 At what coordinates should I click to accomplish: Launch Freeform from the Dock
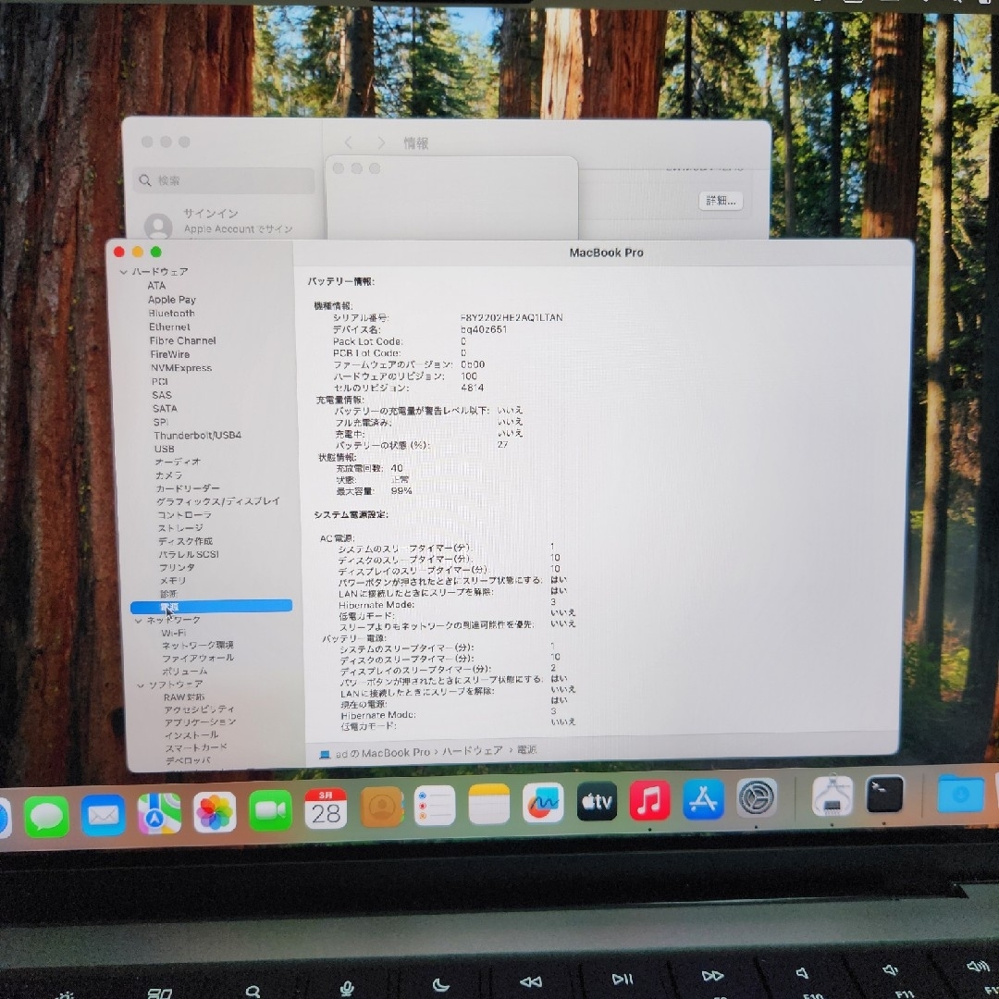[543, 803]
